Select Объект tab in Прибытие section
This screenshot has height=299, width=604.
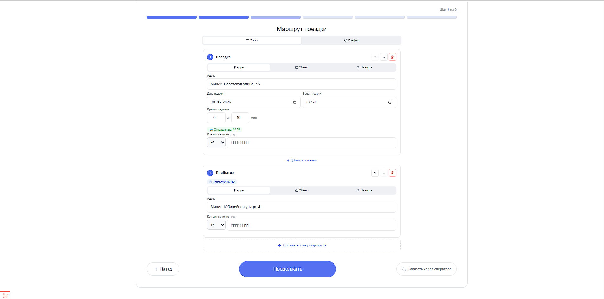[302, 190]
